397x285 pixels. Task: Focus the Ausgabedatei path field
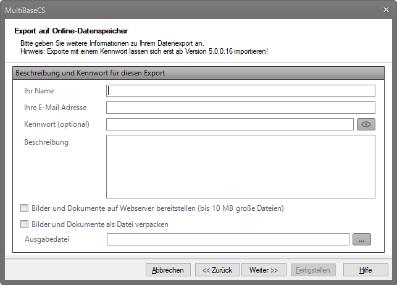[x=228, y=239]
